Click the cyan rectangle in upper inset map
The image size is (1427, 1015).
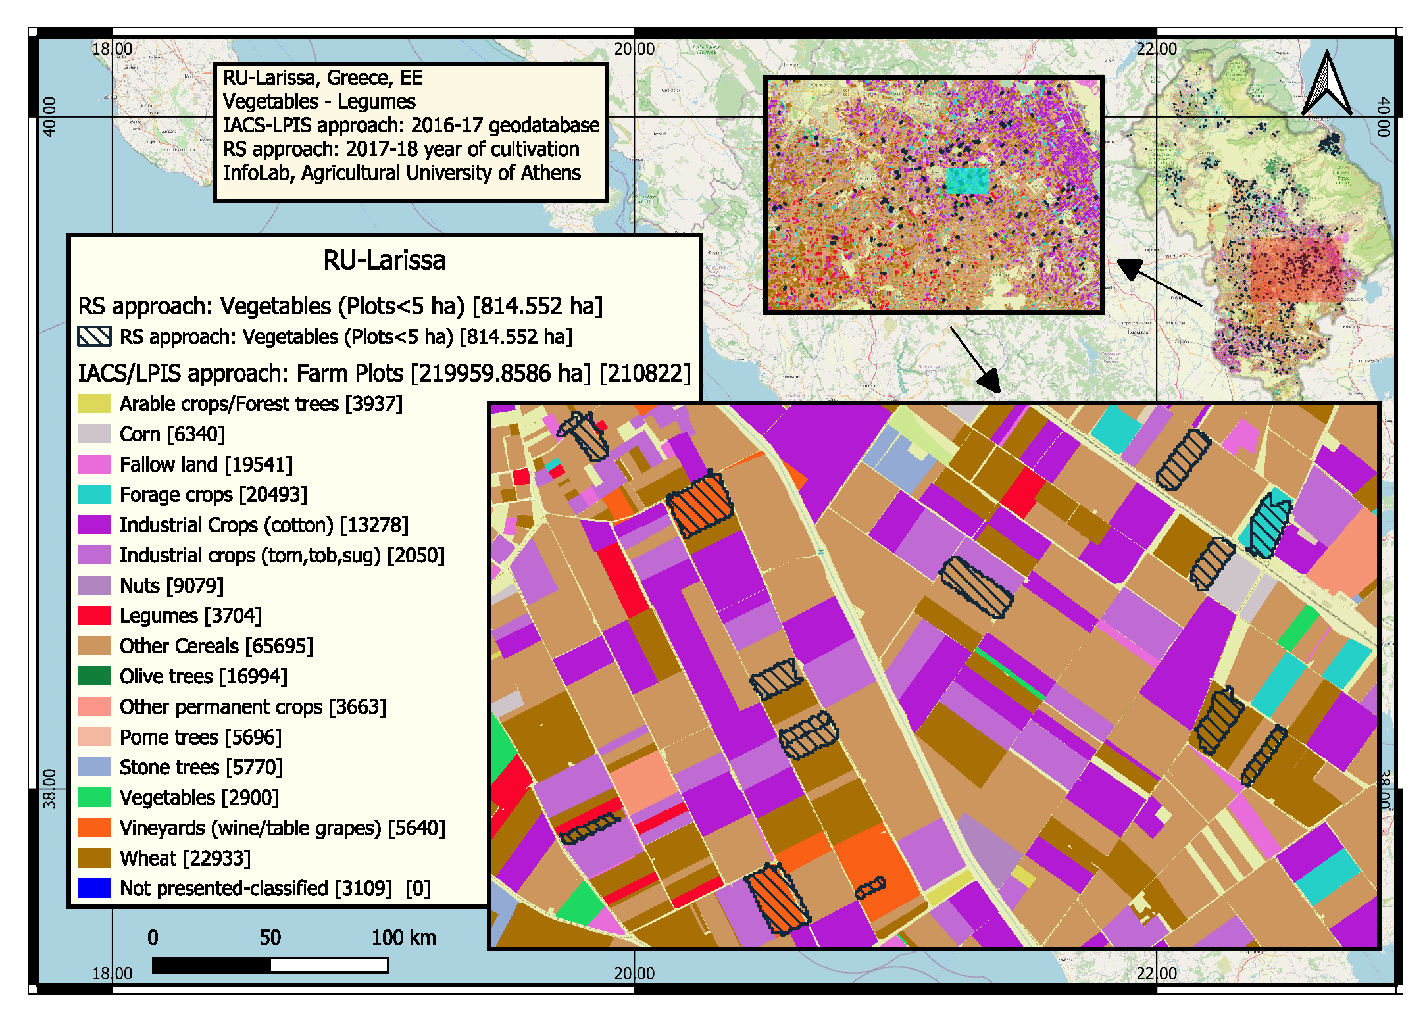(x=966, y=181)
